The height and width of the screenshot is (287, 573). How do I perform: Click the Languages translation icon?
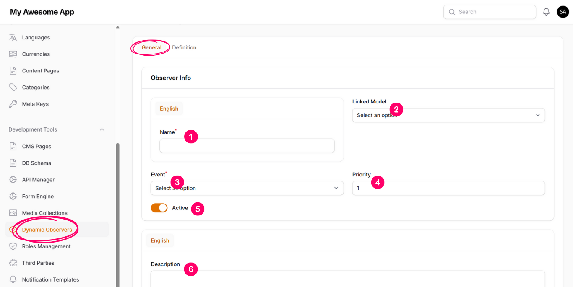pos(13,37)
